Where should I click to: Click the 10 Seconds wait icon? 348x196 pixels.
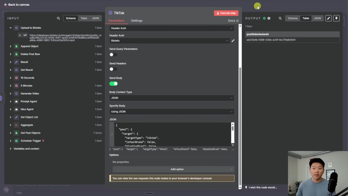point(16,78)
